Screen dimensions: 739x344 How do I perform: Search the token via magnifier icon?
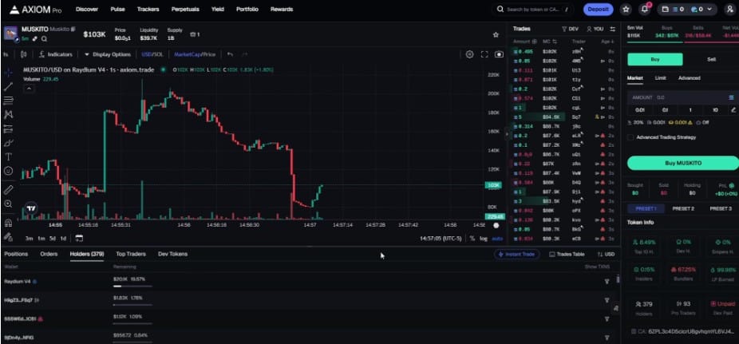[x=44, y=38]
